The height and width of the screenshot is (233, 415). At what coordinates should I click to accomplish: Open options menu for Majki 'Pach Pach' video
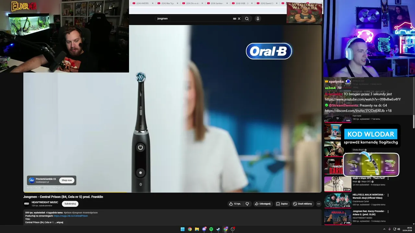tap(388, 178)
